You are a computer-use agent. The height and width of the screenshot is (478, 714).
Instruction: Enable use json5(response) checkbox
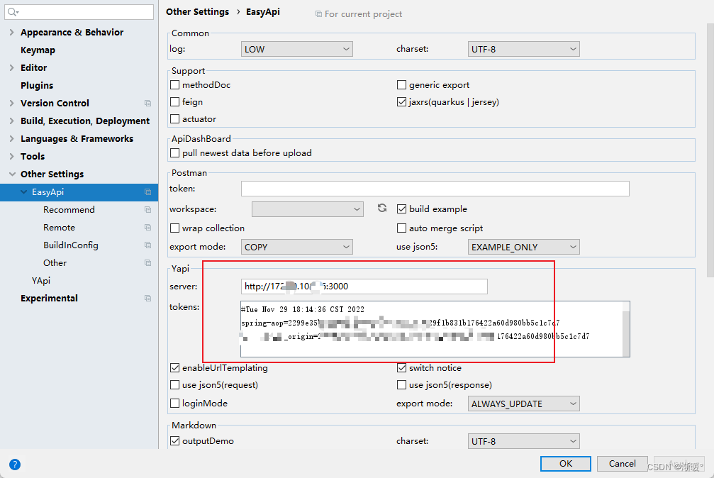[x=401, y=385]
